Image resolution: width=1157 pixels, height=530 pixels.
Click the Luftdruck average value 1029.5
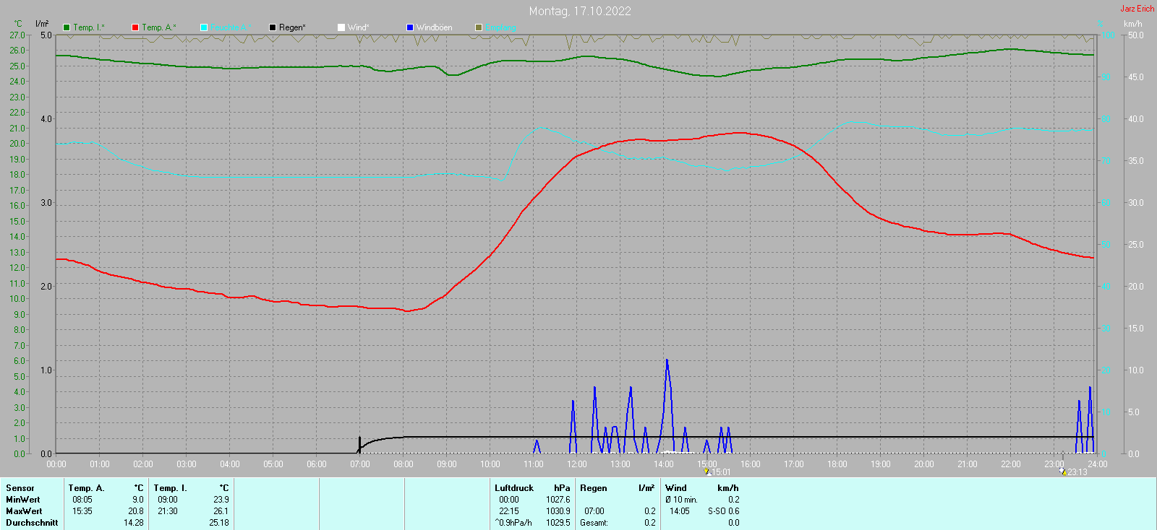pos(558,523)
